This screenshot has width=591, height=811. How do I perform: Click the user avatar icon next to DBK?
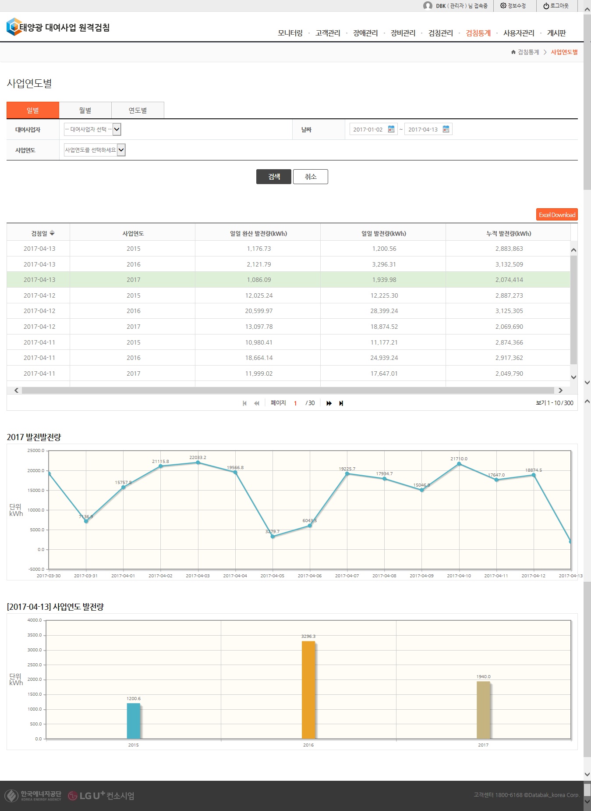[x=428, y=6]
